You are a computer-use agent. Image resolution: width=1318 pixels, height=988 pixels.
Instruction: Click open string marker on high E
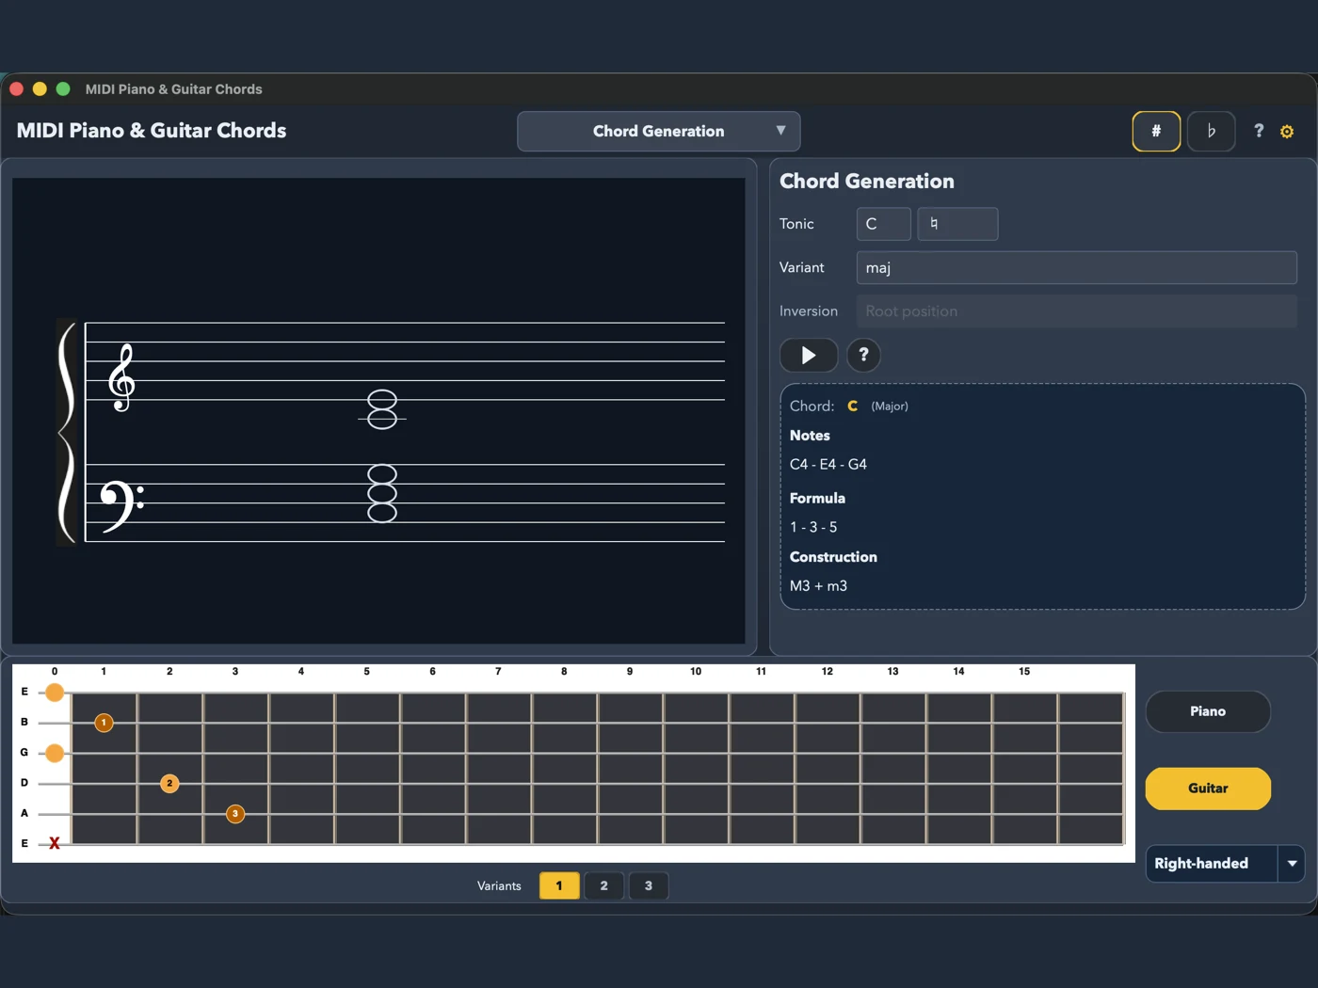click(55, 693)
